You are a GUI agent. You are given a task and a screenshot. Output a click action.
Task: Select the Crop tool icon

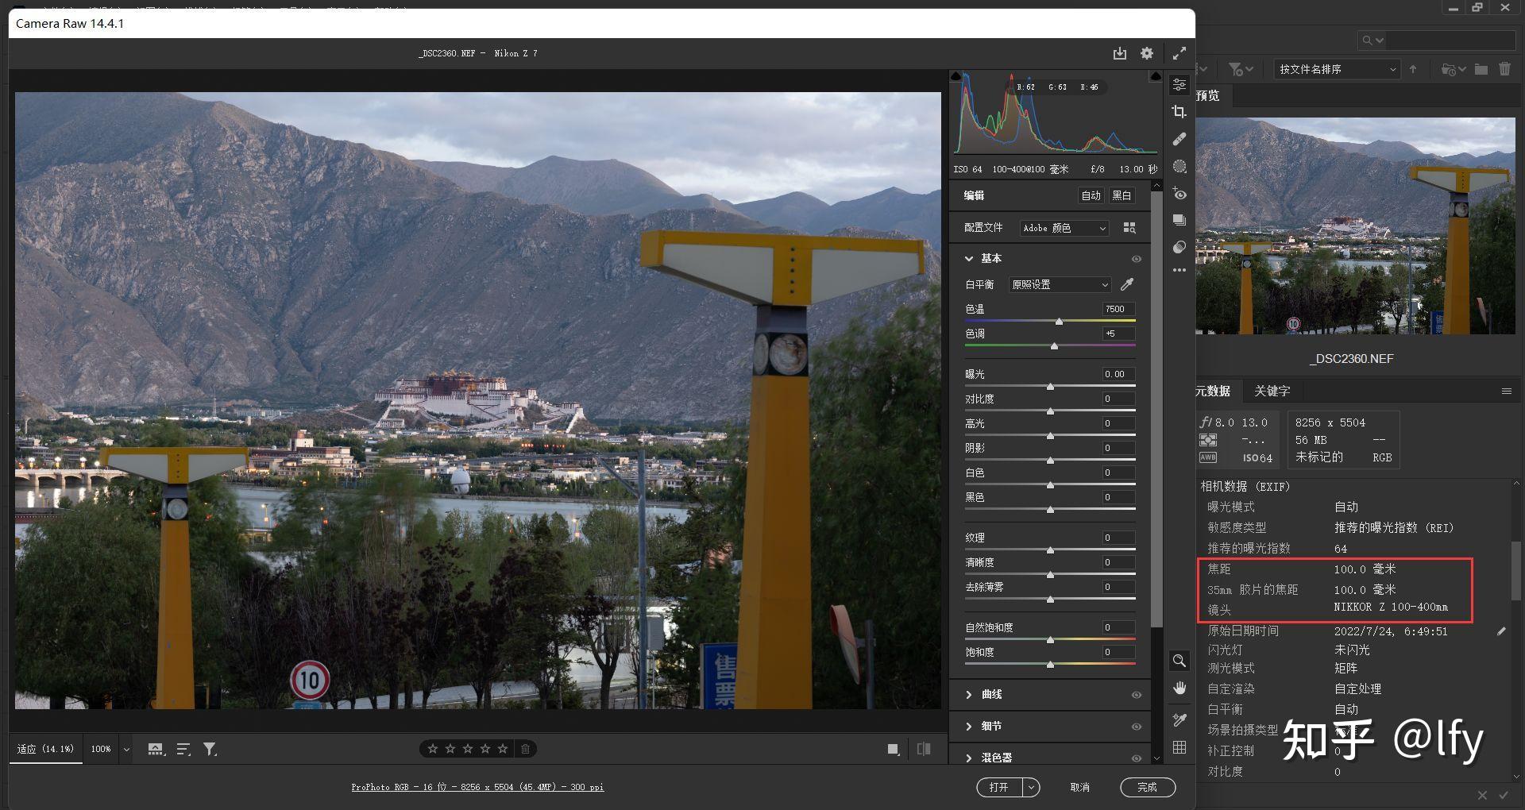[x=1179, y=112]
